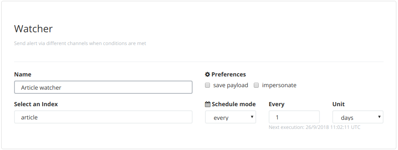This screenshot has width=398, height=150.
Task: Focus the Name field containing Article watcher
Action: coord(103,87)
